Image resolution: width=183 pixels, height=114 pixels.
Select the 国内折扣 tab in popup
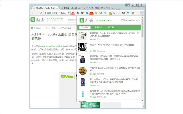[85, 27]
